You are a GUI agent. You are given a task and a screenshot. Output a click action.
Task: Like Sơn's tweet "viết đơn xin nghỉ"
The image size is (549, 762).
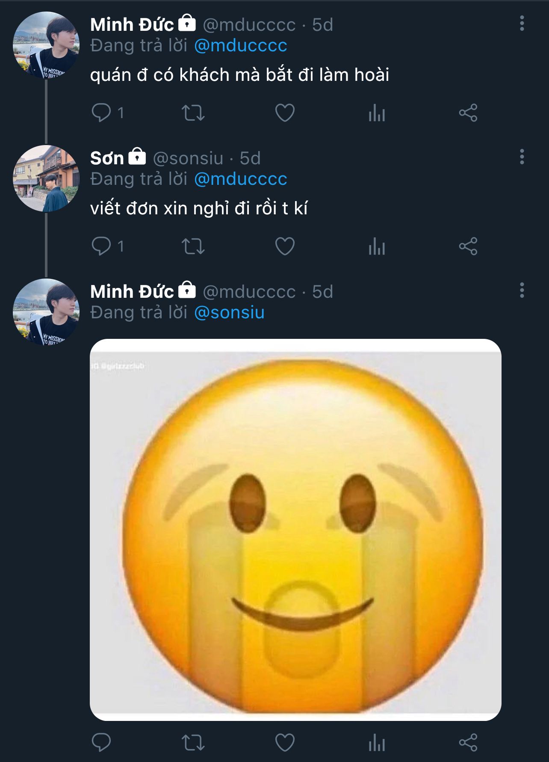(285, 246)
